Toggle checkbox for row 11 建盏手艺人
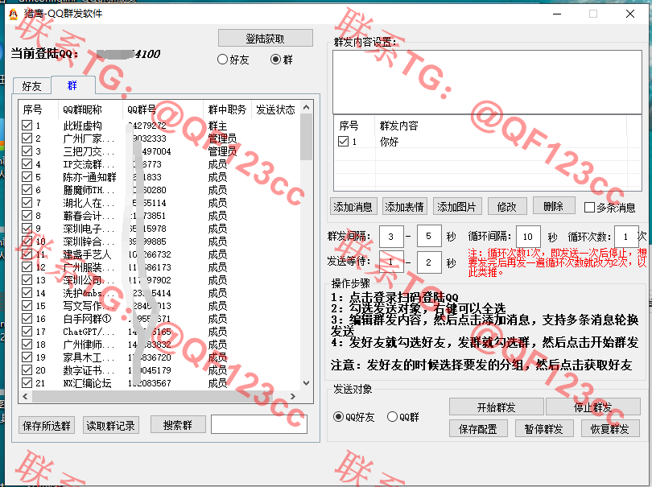652x487 pixels. (27, 254)
